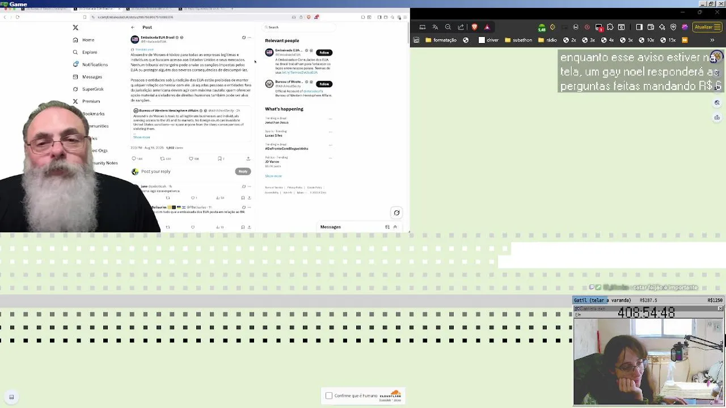This screenshot has height=408, width=726.
Task: Open the formatação bookmark folder
Action: pyautogui.click(x=441, y=40)
